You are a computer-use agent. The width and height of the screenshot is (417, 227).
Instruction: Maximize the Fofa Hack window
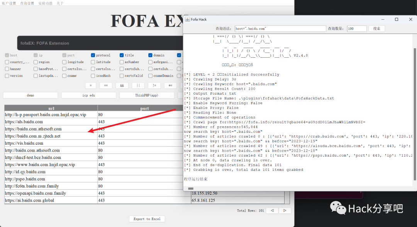point(397,19)
